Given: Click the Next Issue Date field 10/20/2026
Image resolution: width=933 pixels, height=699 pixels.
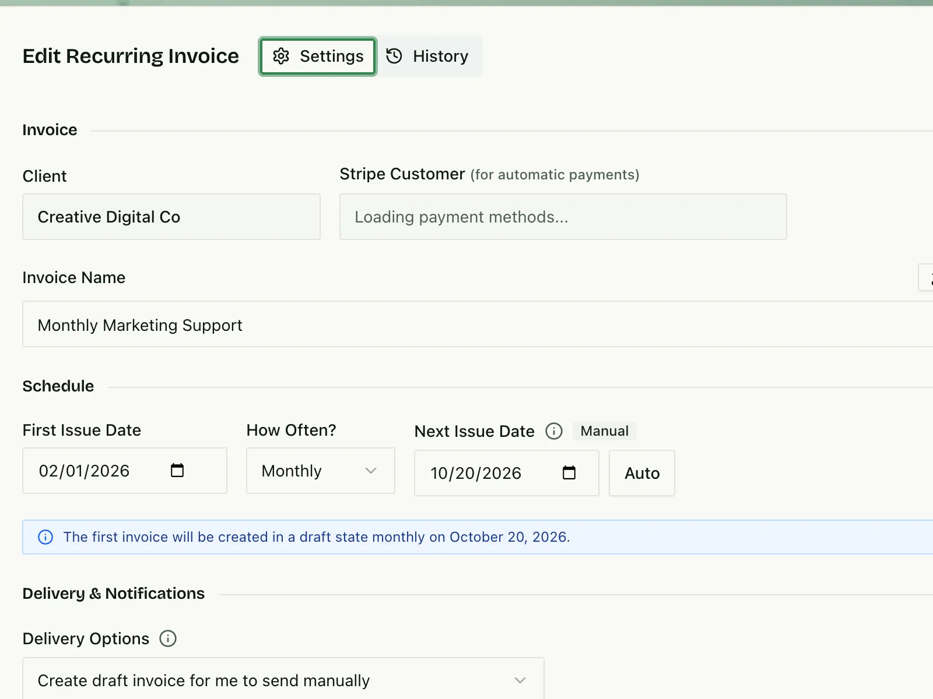Looking at the screenshot, I should click(x=507, y=473).
